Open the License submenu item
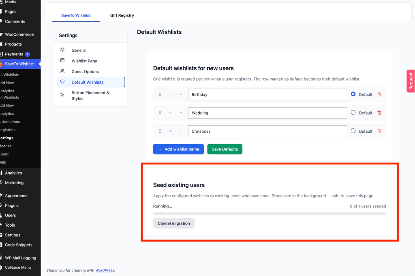415x276 pixels. tap(6, 146)
